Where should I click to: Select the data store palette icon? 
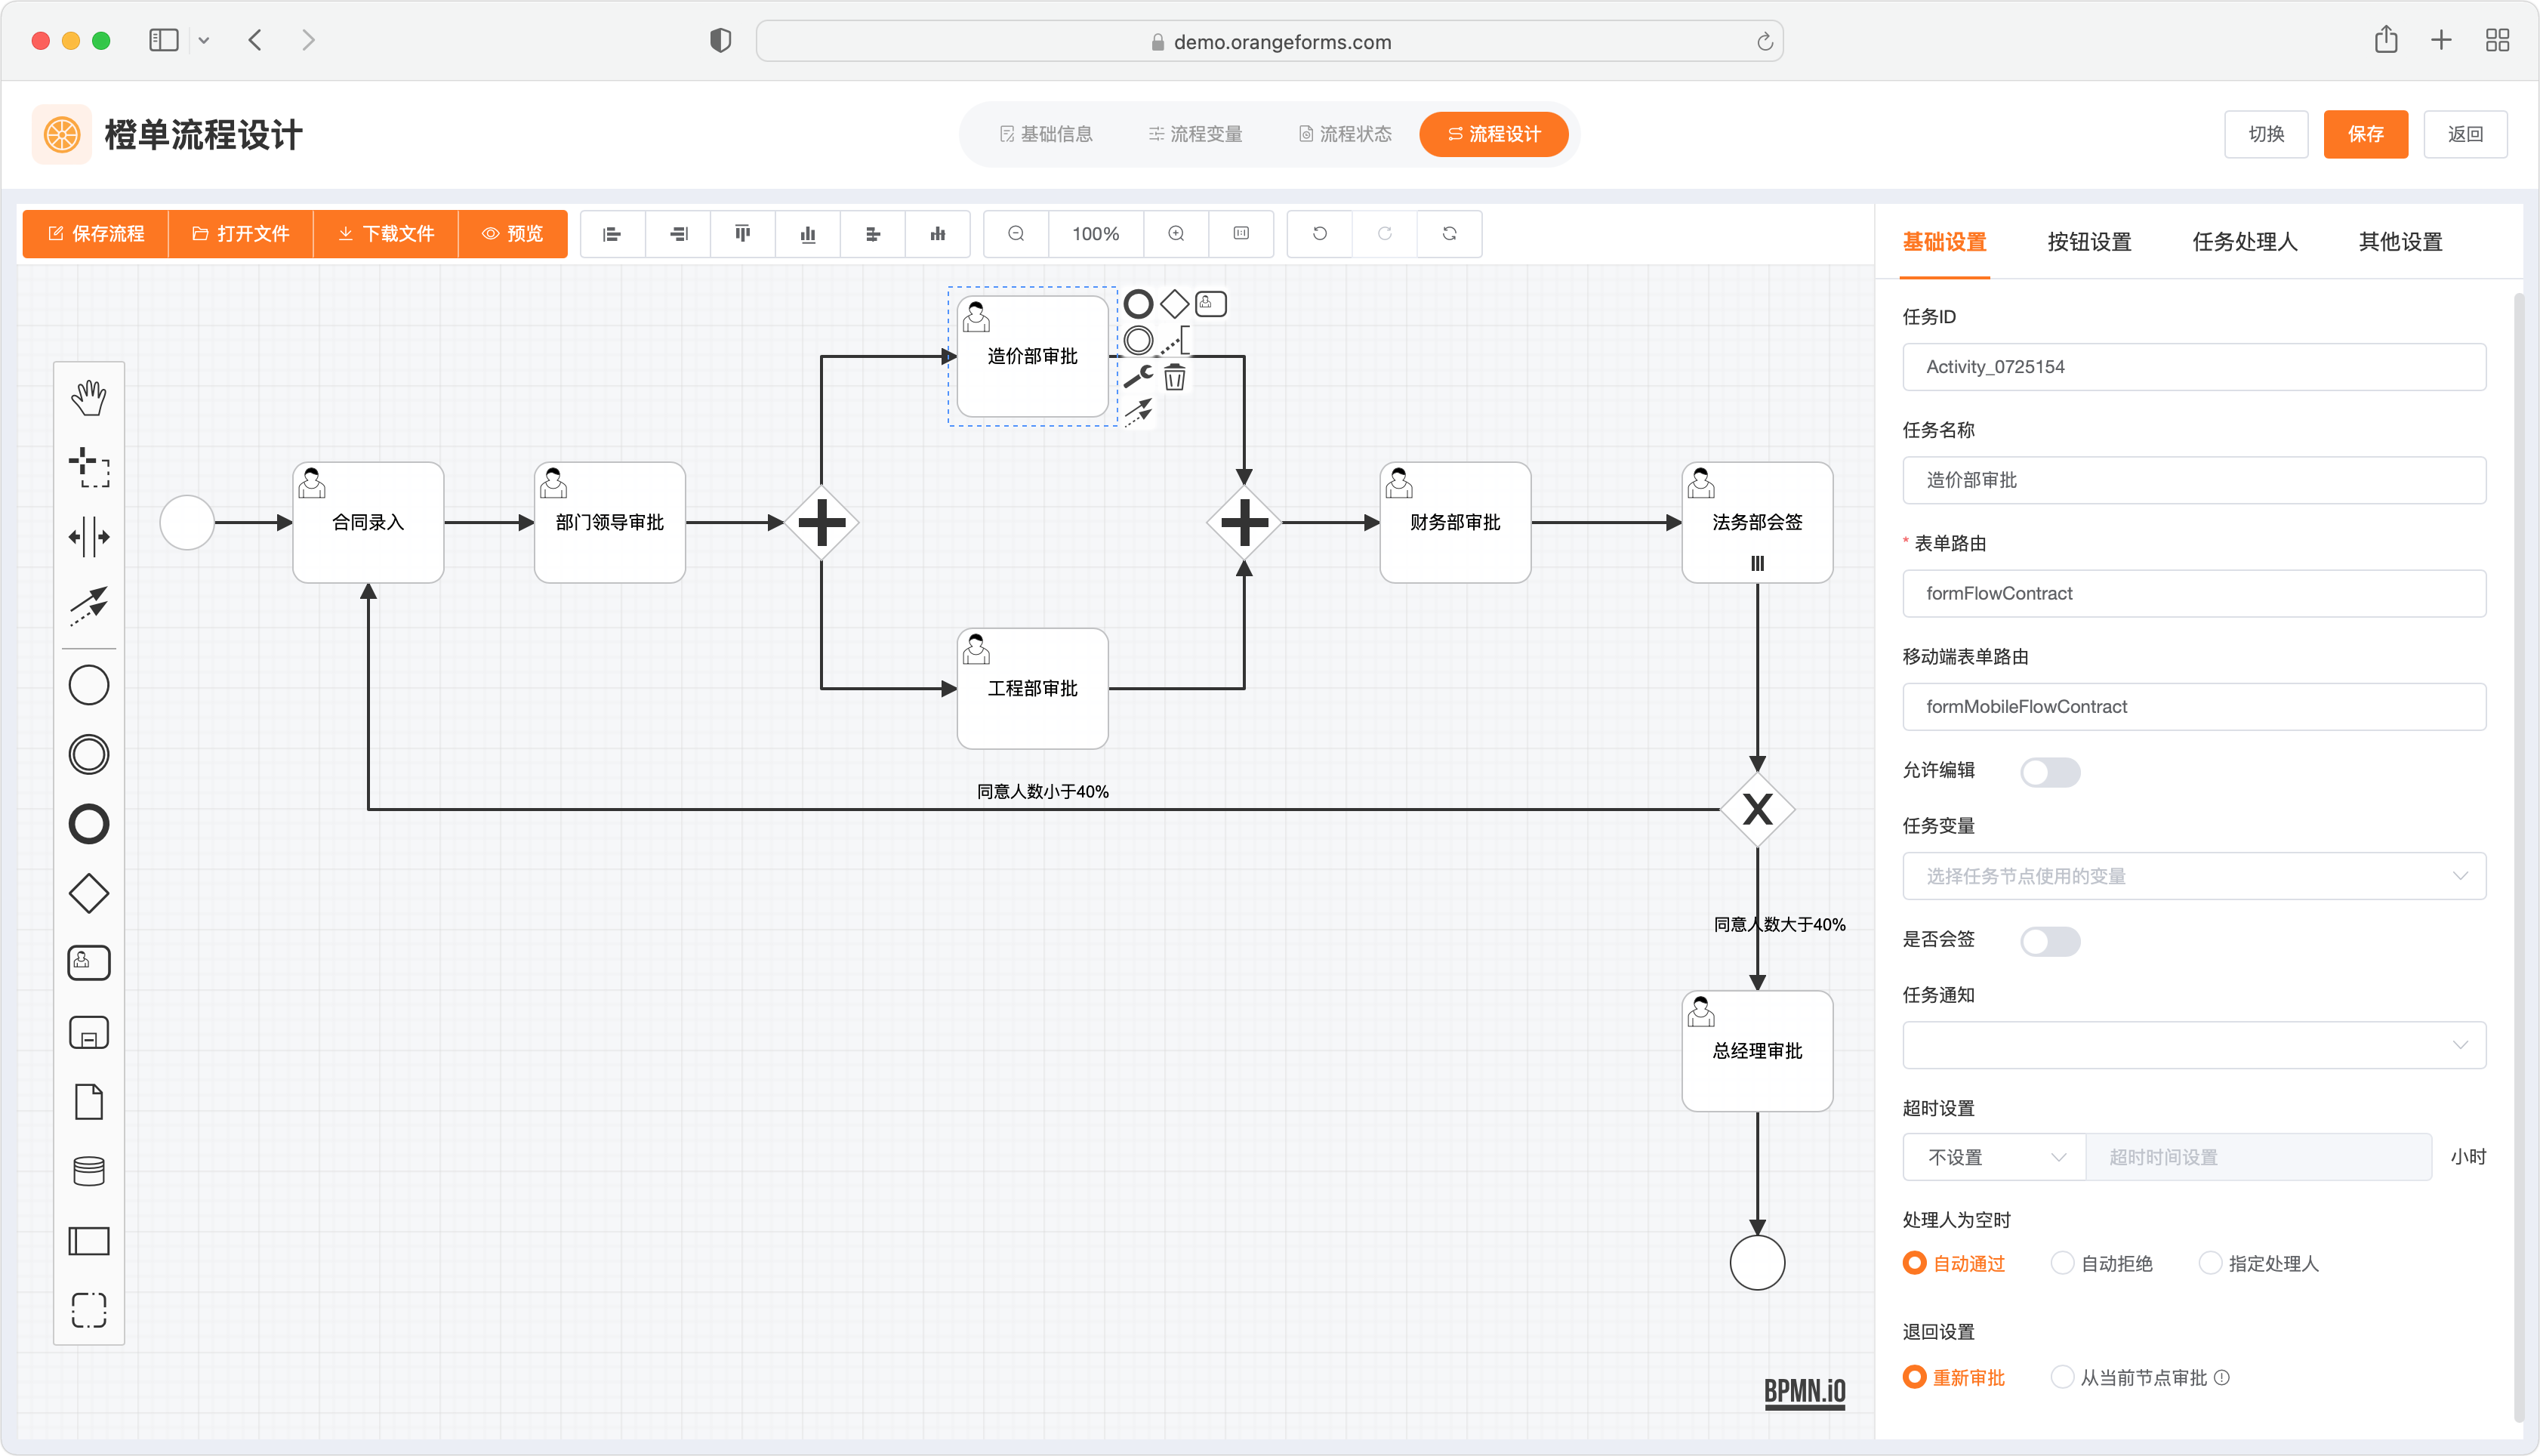pyautogui.click(x=88, y=1171)
